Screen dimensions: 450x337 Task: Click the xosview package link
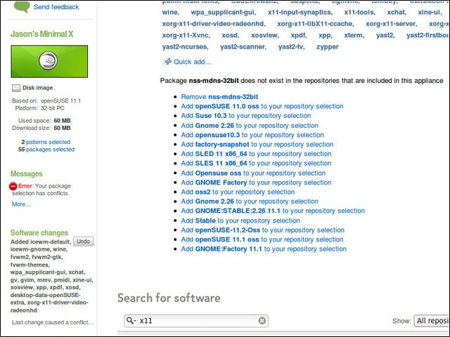264,36
